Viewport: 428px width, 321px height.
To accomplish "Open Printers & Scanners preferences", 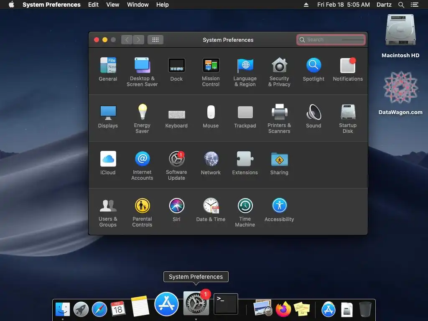I will (x=279, y=119).
